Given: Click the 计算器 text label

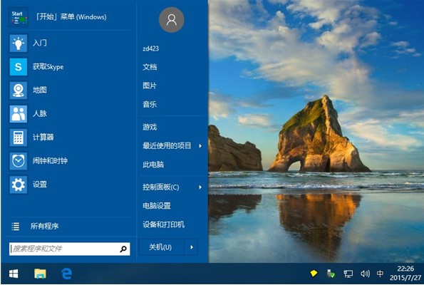Looking at the screenshot, I should [43, 138].
